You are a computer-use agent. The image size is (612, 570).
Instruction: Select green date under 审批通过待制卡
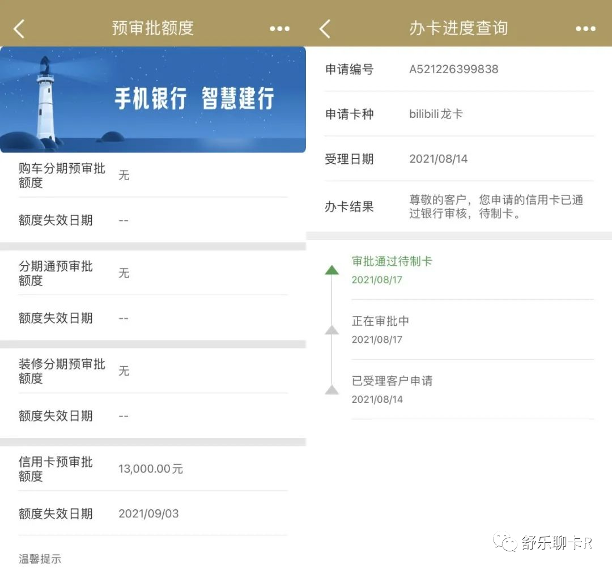377,280
